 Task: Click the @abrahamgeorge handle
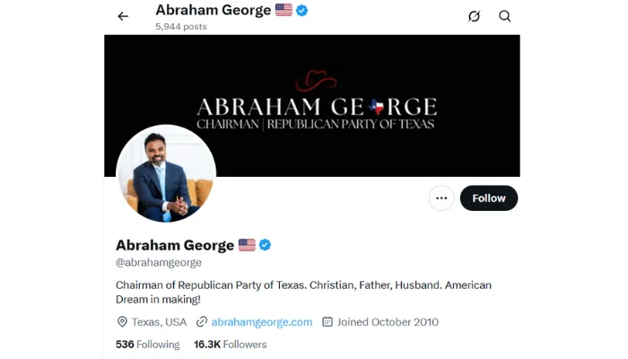(159, 262)
